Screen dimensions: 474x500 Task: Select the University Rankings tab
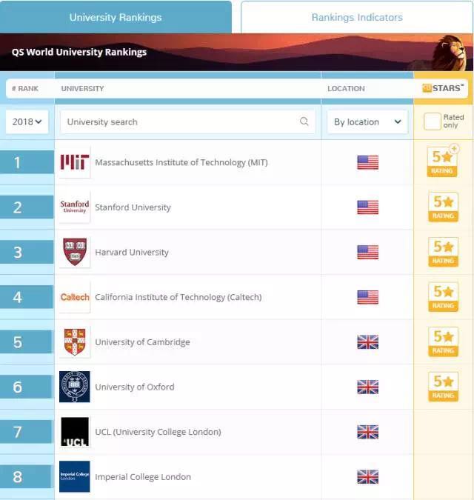(x=116, y=17)
